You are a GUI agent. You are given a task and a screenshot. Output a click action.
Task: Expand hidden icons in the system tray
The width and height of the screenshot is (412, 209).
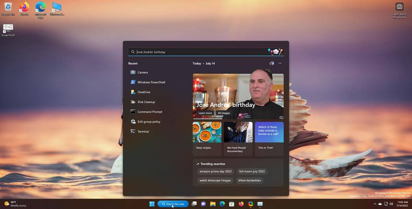tap(375, 203)
